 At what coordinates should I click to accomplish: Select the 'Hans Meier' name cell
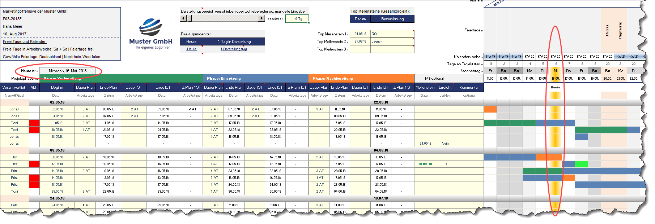coord(13,26)
